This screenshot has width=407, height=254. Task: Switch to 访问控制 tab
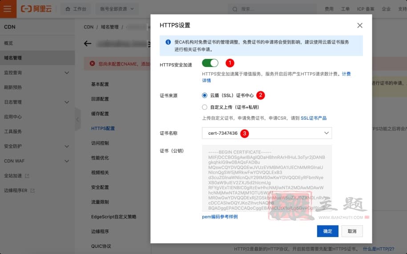100,143
